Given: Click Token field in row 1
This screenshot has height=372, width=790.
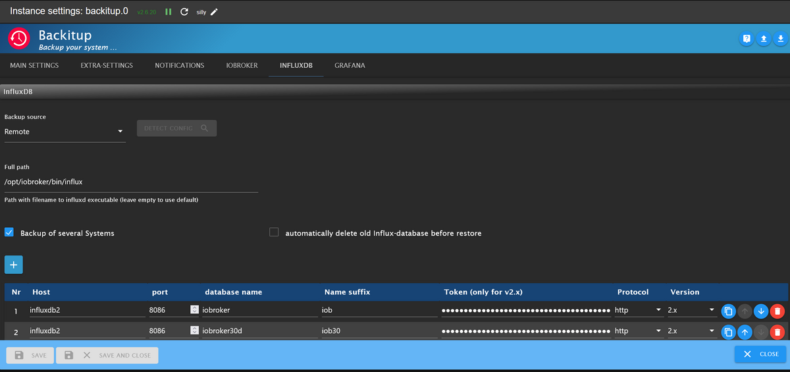Looking at the screenshot, I should pyautogui.click(x=525, y=310).
